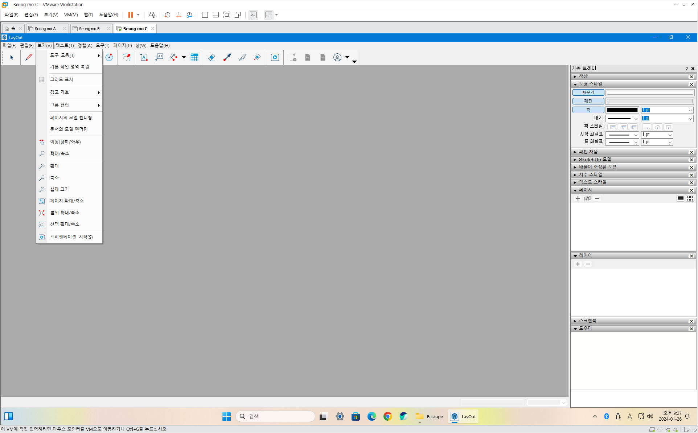Select the red pencil Line tool
Screen dimensions: 698x433
pos(29,57)
